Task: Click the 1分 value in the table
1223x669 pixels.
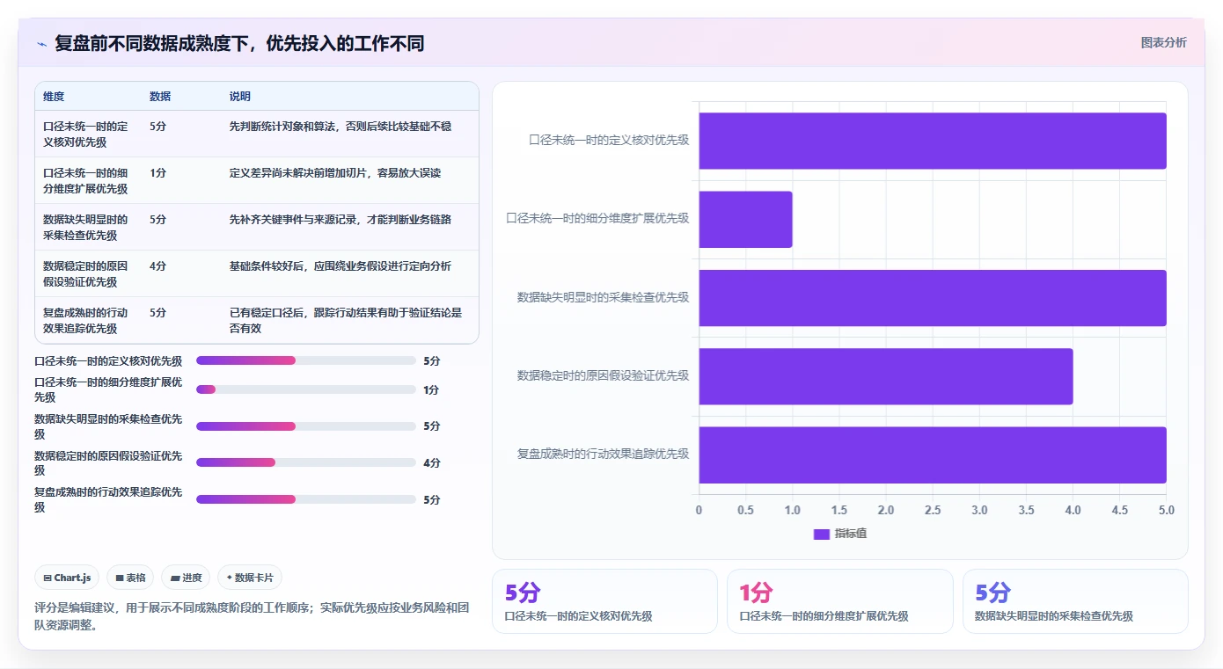Action: (158, 173)
